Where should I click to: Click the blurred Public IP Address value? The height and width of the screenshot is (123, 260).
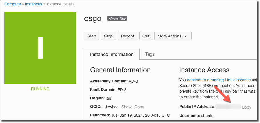(228, 107)
